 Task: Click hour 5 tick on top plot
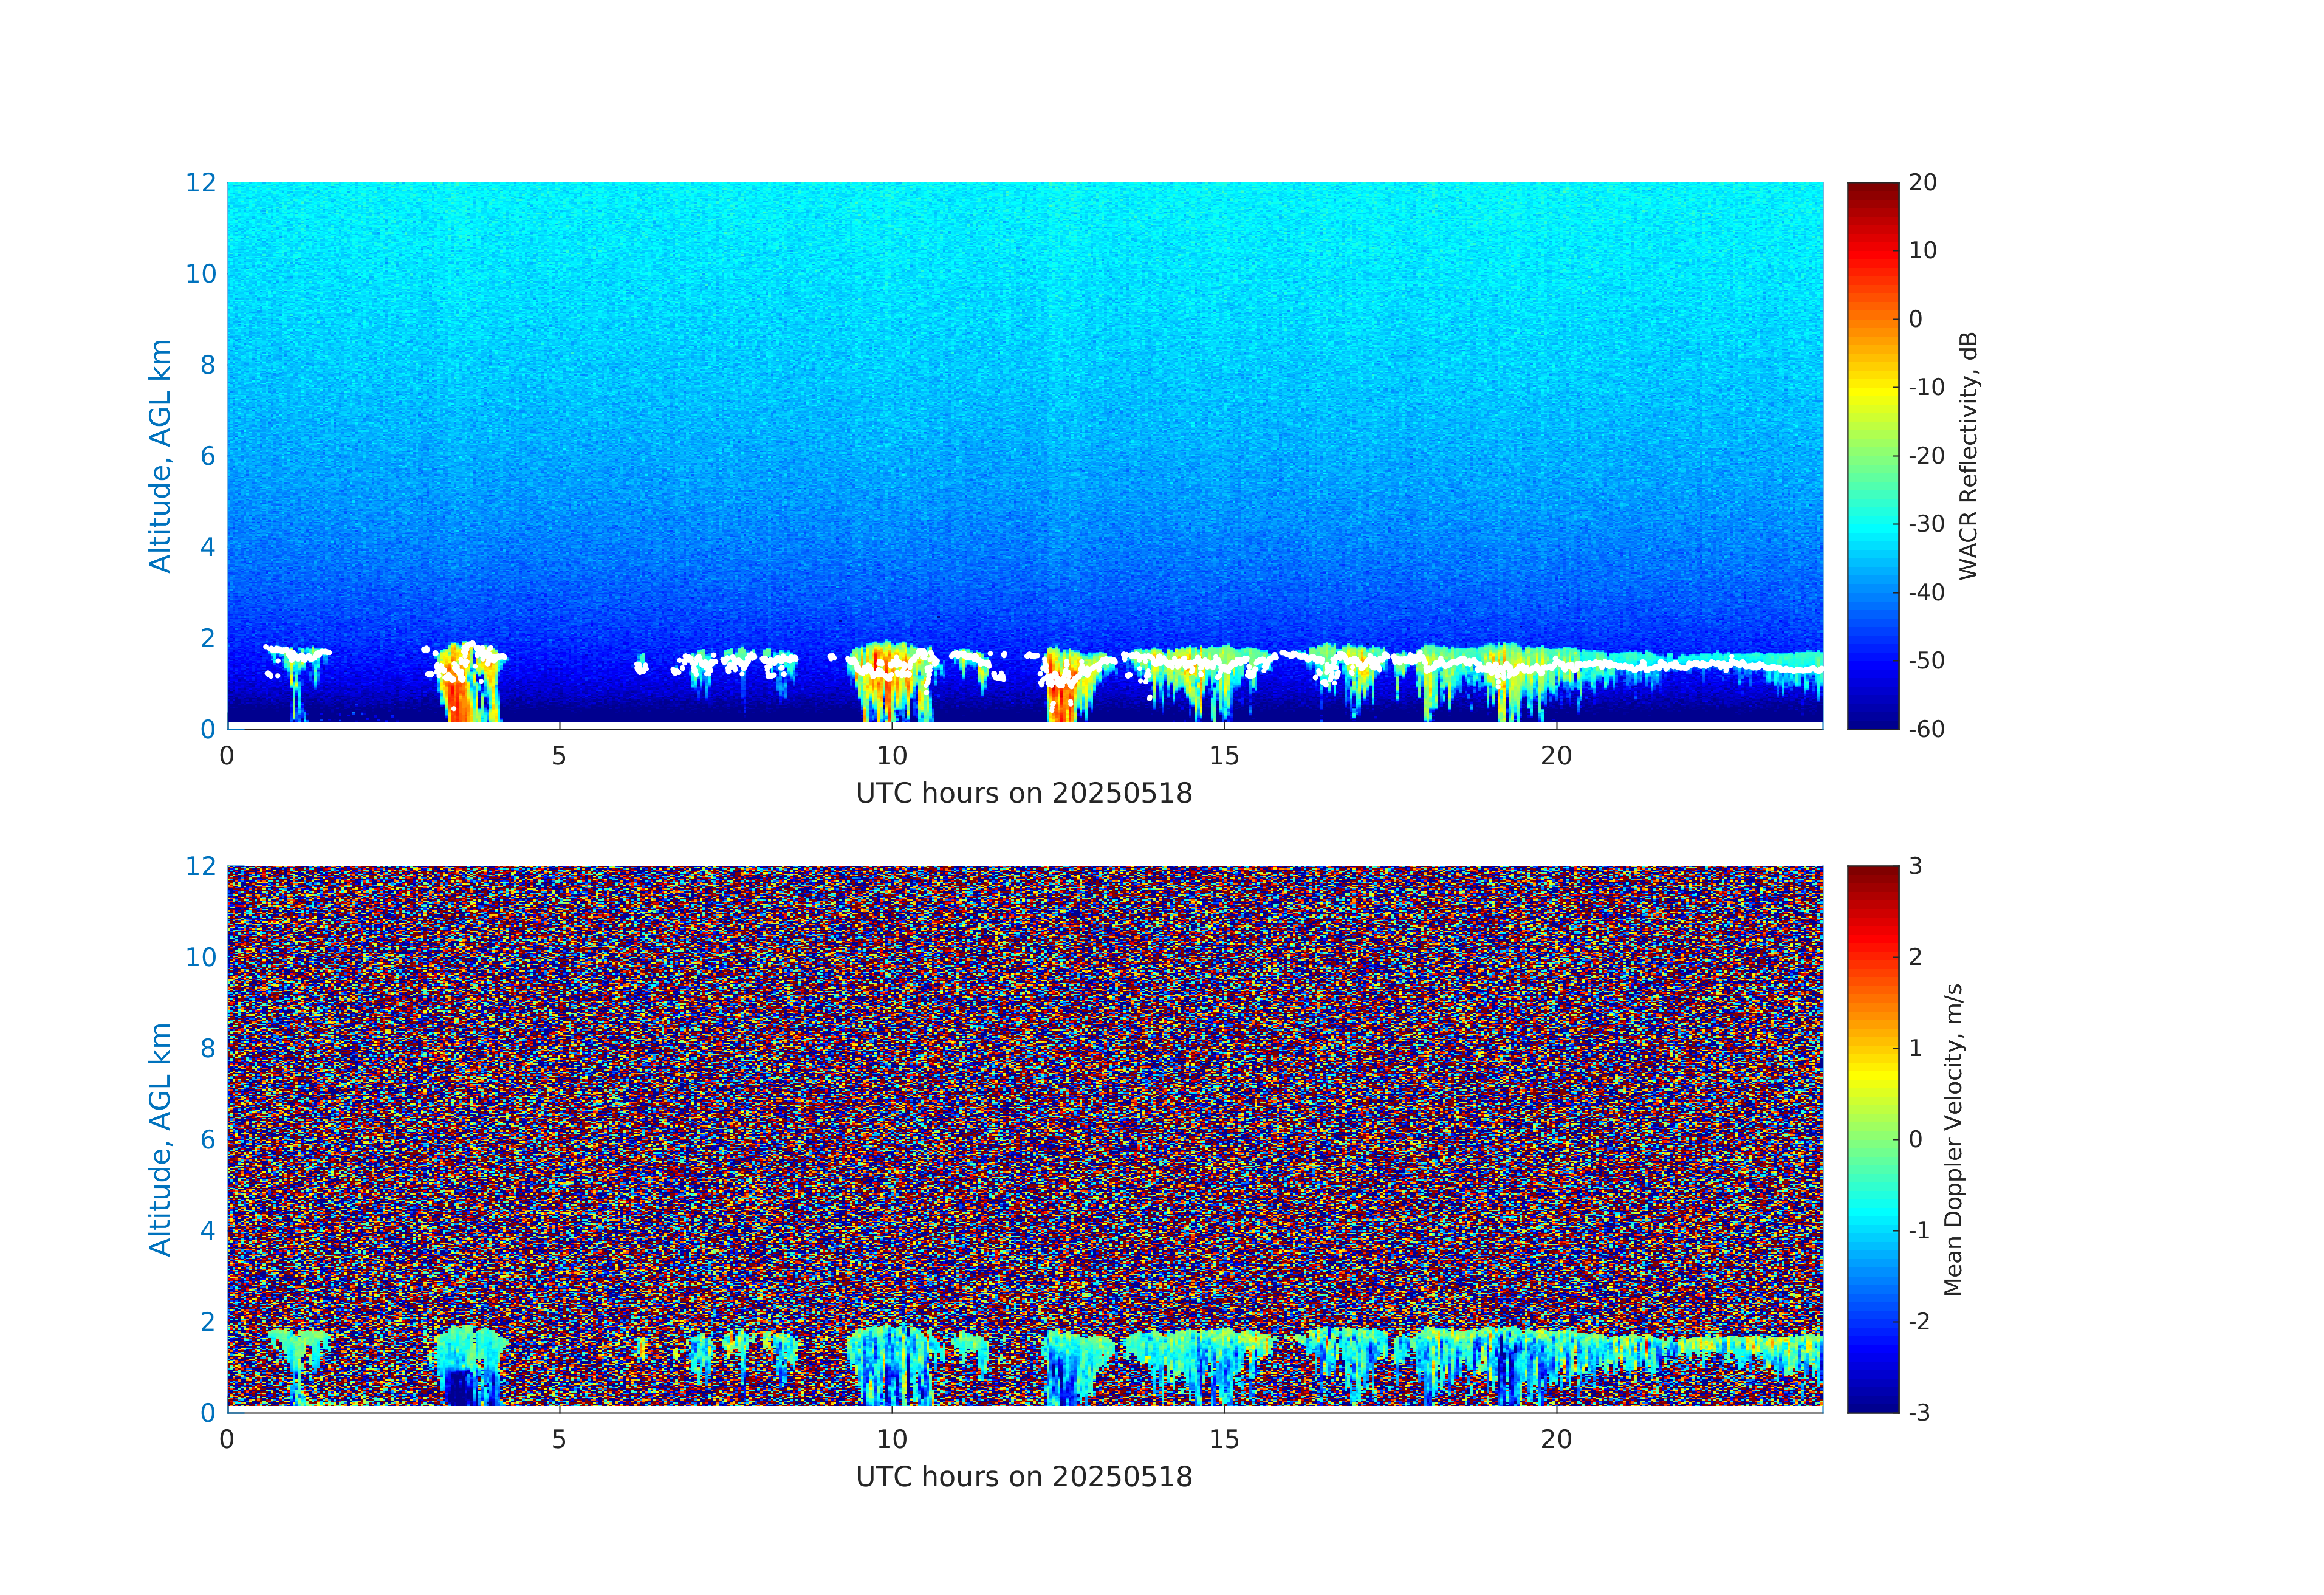(559, 756)
